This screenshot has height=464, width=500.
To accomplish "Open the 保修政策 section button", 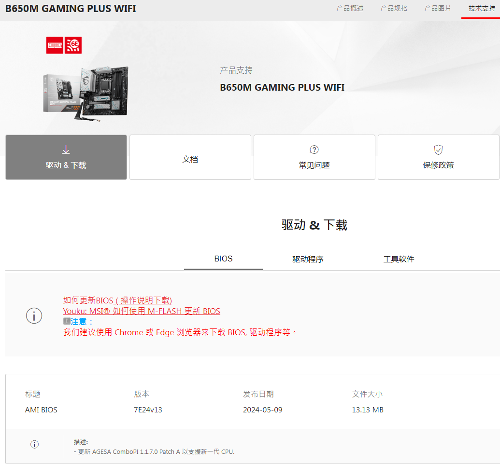I will (439, 157).
